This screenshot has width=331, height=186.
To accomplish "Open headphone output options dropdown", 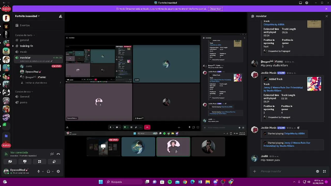I will pyautogui.click(x=53, y=171).
